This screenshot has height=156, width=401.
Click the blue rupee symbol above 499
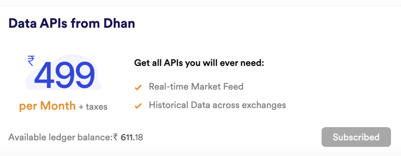coord(31,61)
